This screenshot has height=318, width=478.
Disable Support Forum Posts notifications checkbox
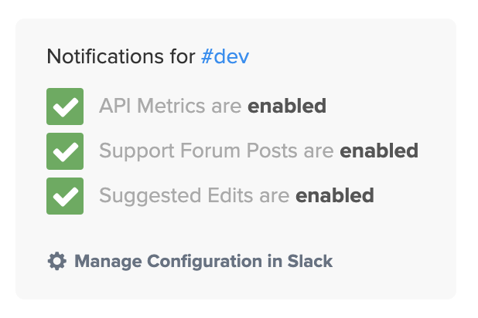pos(65,151)
